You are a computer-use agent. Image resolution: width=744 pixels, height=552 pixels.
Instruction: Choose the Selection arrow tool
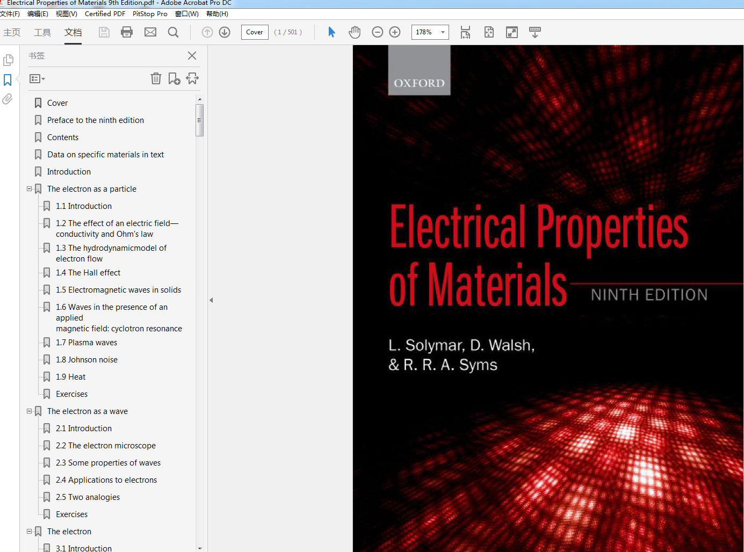point(331,32)
